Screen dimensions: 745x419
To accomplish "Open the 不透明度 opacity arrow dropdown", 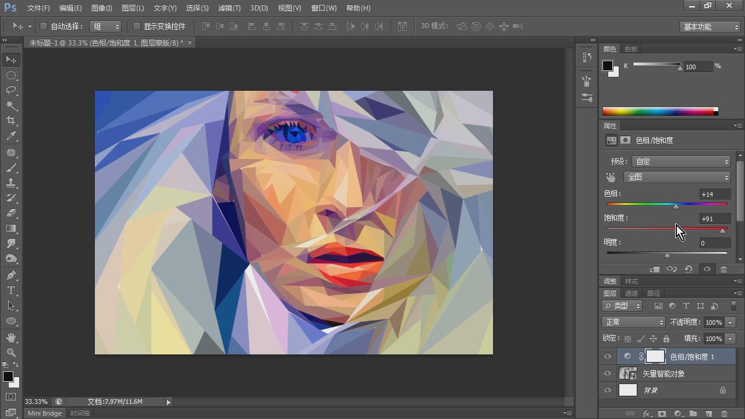I will (x=730, y=322).
